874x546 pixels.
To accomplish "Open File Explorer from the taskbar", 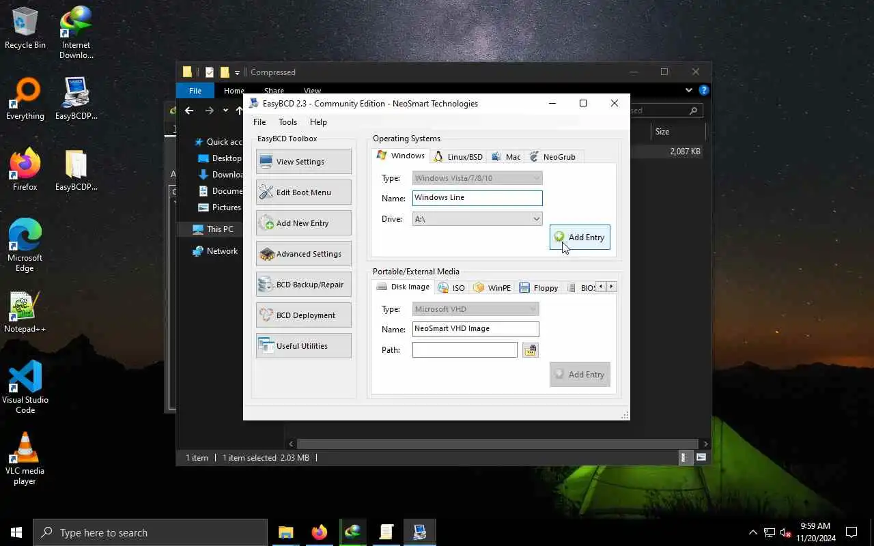I will tap(285, 532).
